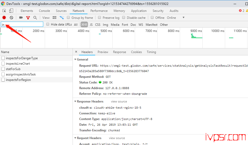Focus the filter text input field
Image resolution: width=248 pixels, height=145 pixels.
22,24
